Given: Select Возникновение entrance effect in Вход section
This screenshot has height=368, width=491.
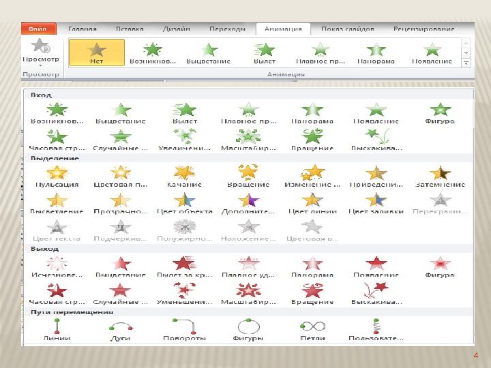Looking at the screenshot, I should pyautogui.click(x=57, y=113).
